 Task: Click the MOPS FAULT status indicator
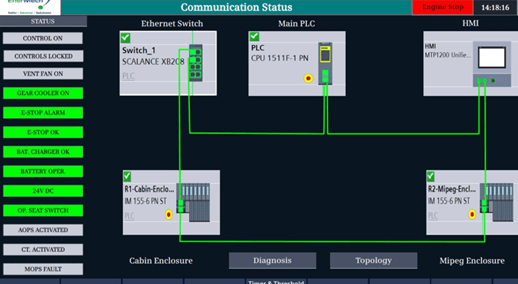click(43, 269)
